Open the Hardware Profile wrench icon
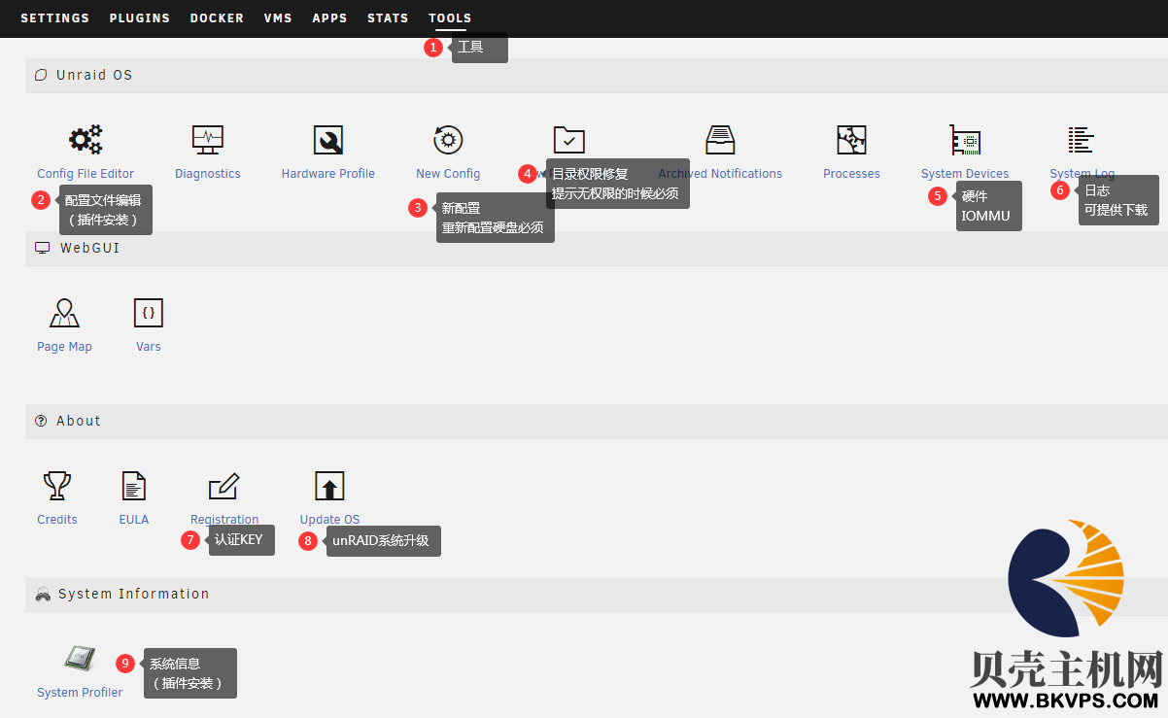 [x=328, y=140]
